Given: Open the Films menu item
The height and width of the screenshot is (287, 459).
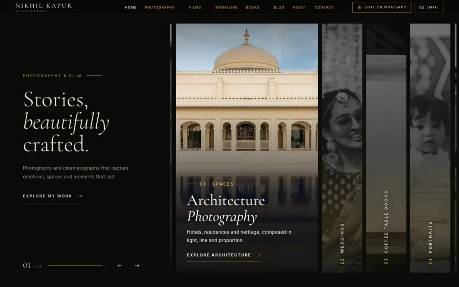Looking at the screenshot, I should [195, 7].
